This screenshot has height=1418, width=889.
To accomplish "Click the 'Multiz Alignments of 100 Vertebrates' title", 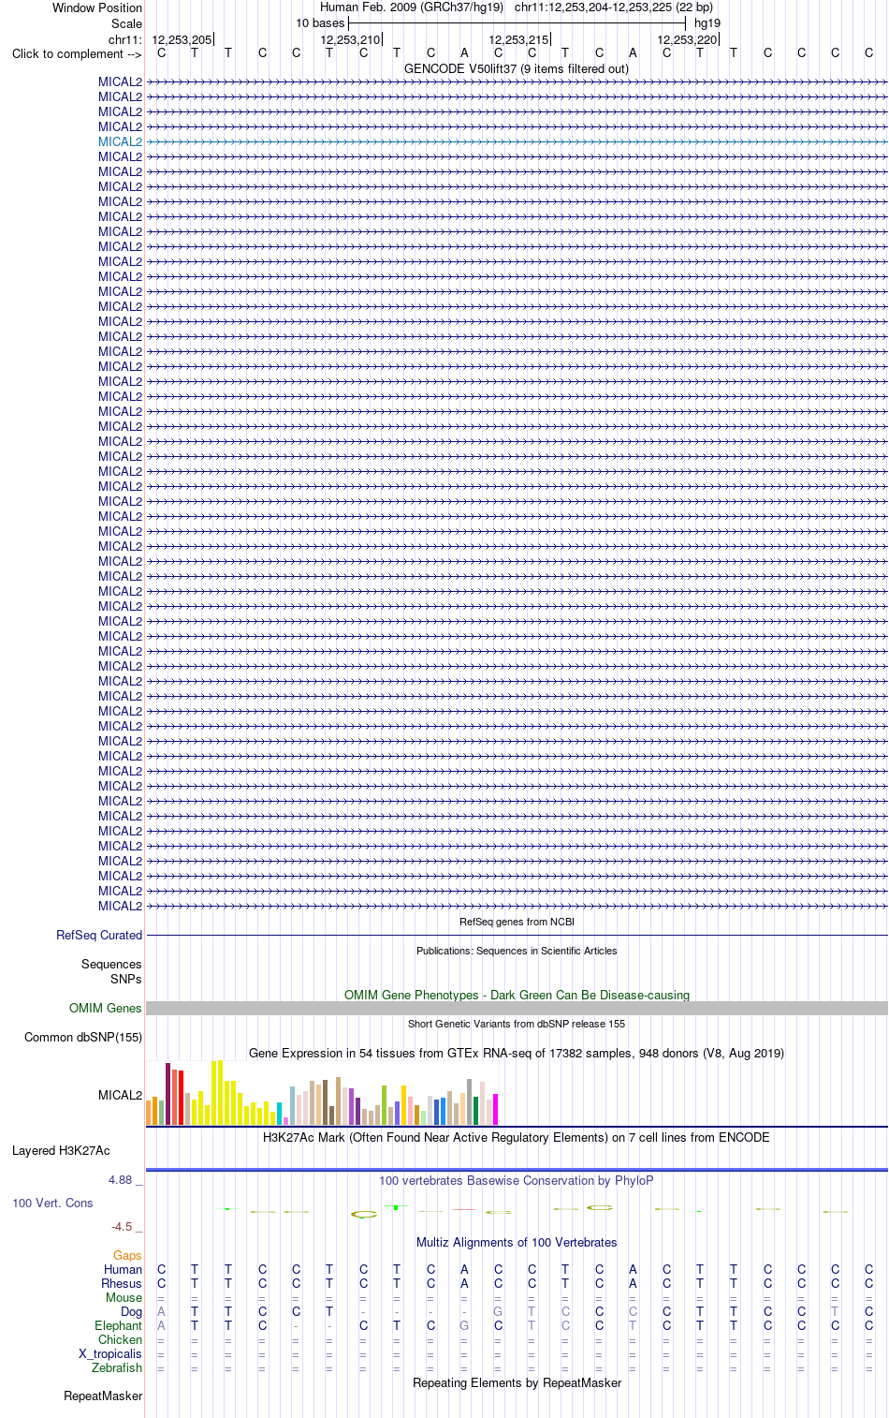I will click(517, 1242).
